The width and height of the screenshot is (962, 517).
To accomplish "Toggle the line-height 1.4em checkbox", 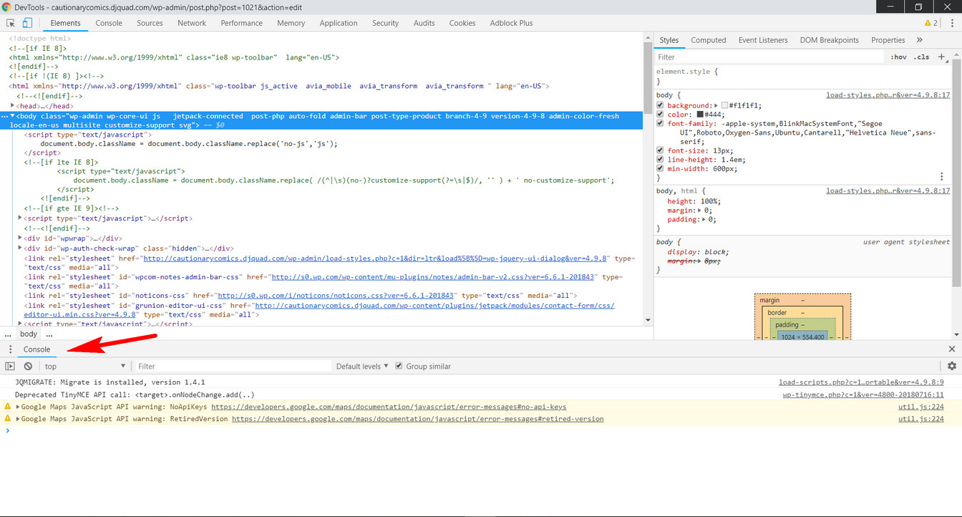I will click(x=660, y=160).
